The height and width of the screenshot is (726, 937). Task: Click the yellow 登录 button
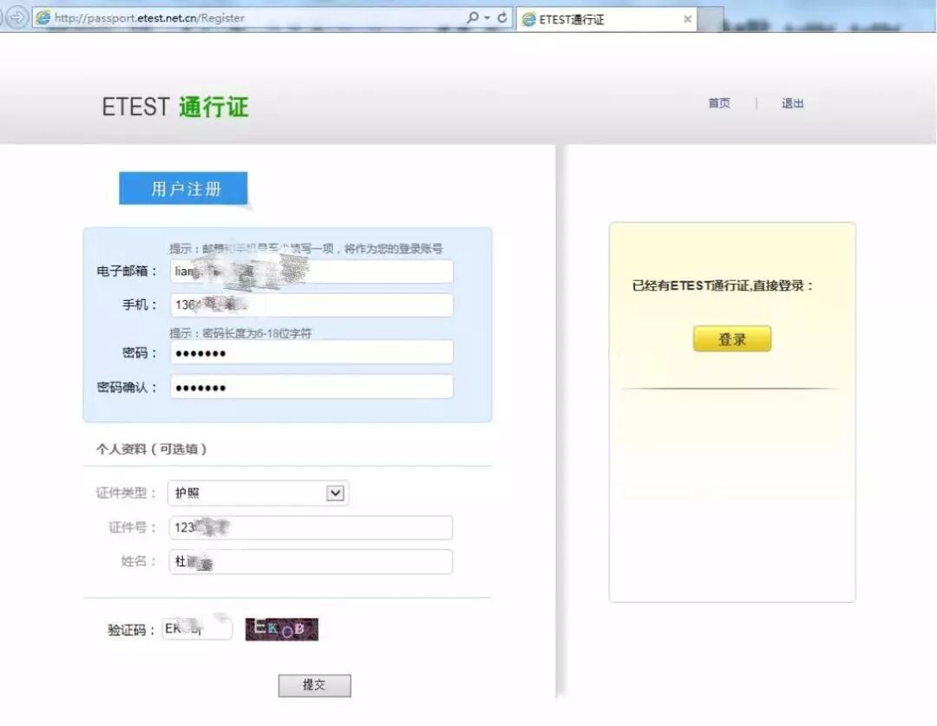coord(732,339)
